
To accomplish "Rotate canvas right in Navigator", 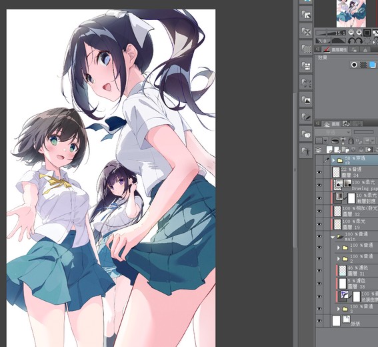I will click(x=359, y=41).
